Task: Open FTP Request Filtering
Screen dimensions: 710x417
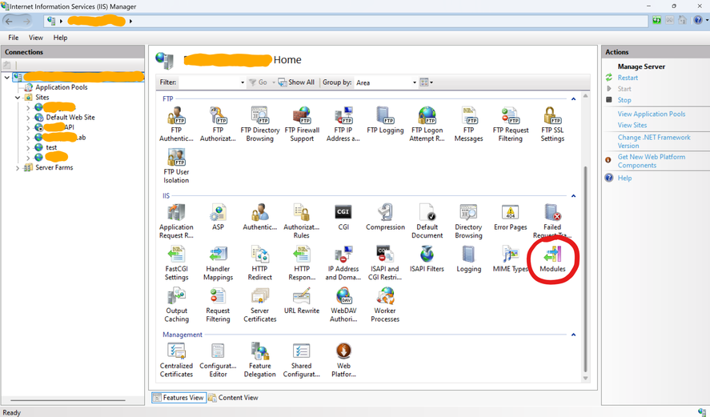Action: (x=511, y=124)
